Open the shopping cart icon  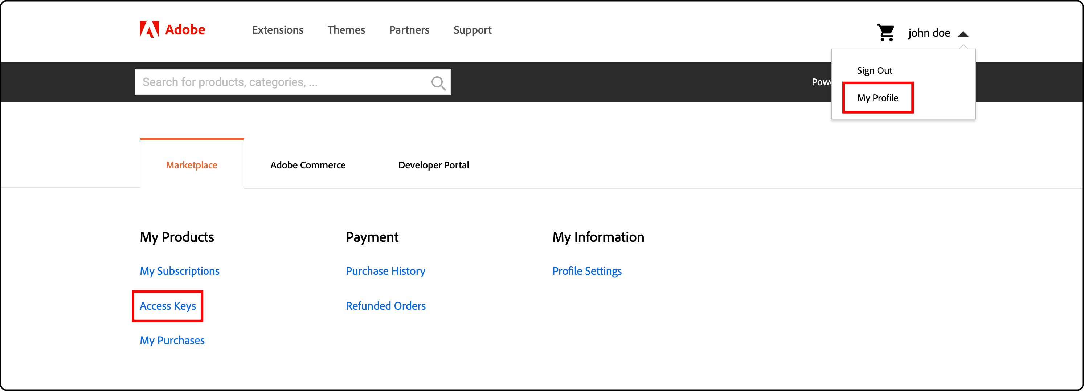pyautogui.click(x=886, y=32)
